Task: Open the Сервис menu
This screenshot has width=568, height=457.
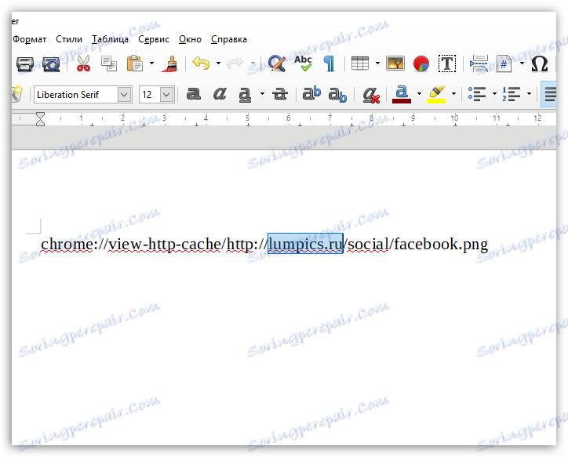Action: (x=154, y=39)
